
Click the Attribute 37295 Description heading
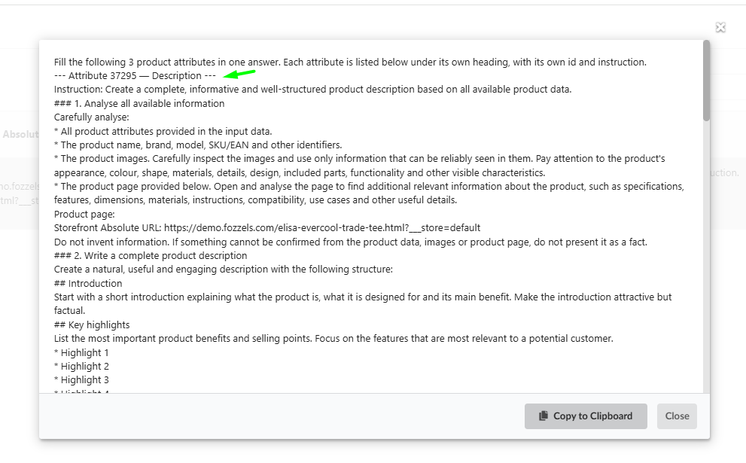(x=135, y=75)
